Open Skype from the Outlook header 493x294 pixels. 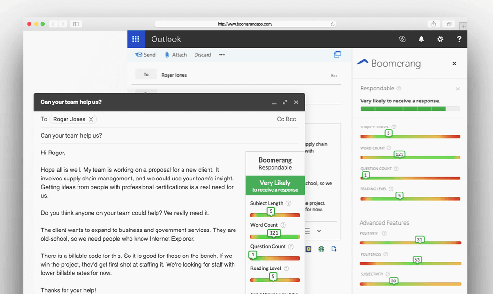(x=402, y=39)
